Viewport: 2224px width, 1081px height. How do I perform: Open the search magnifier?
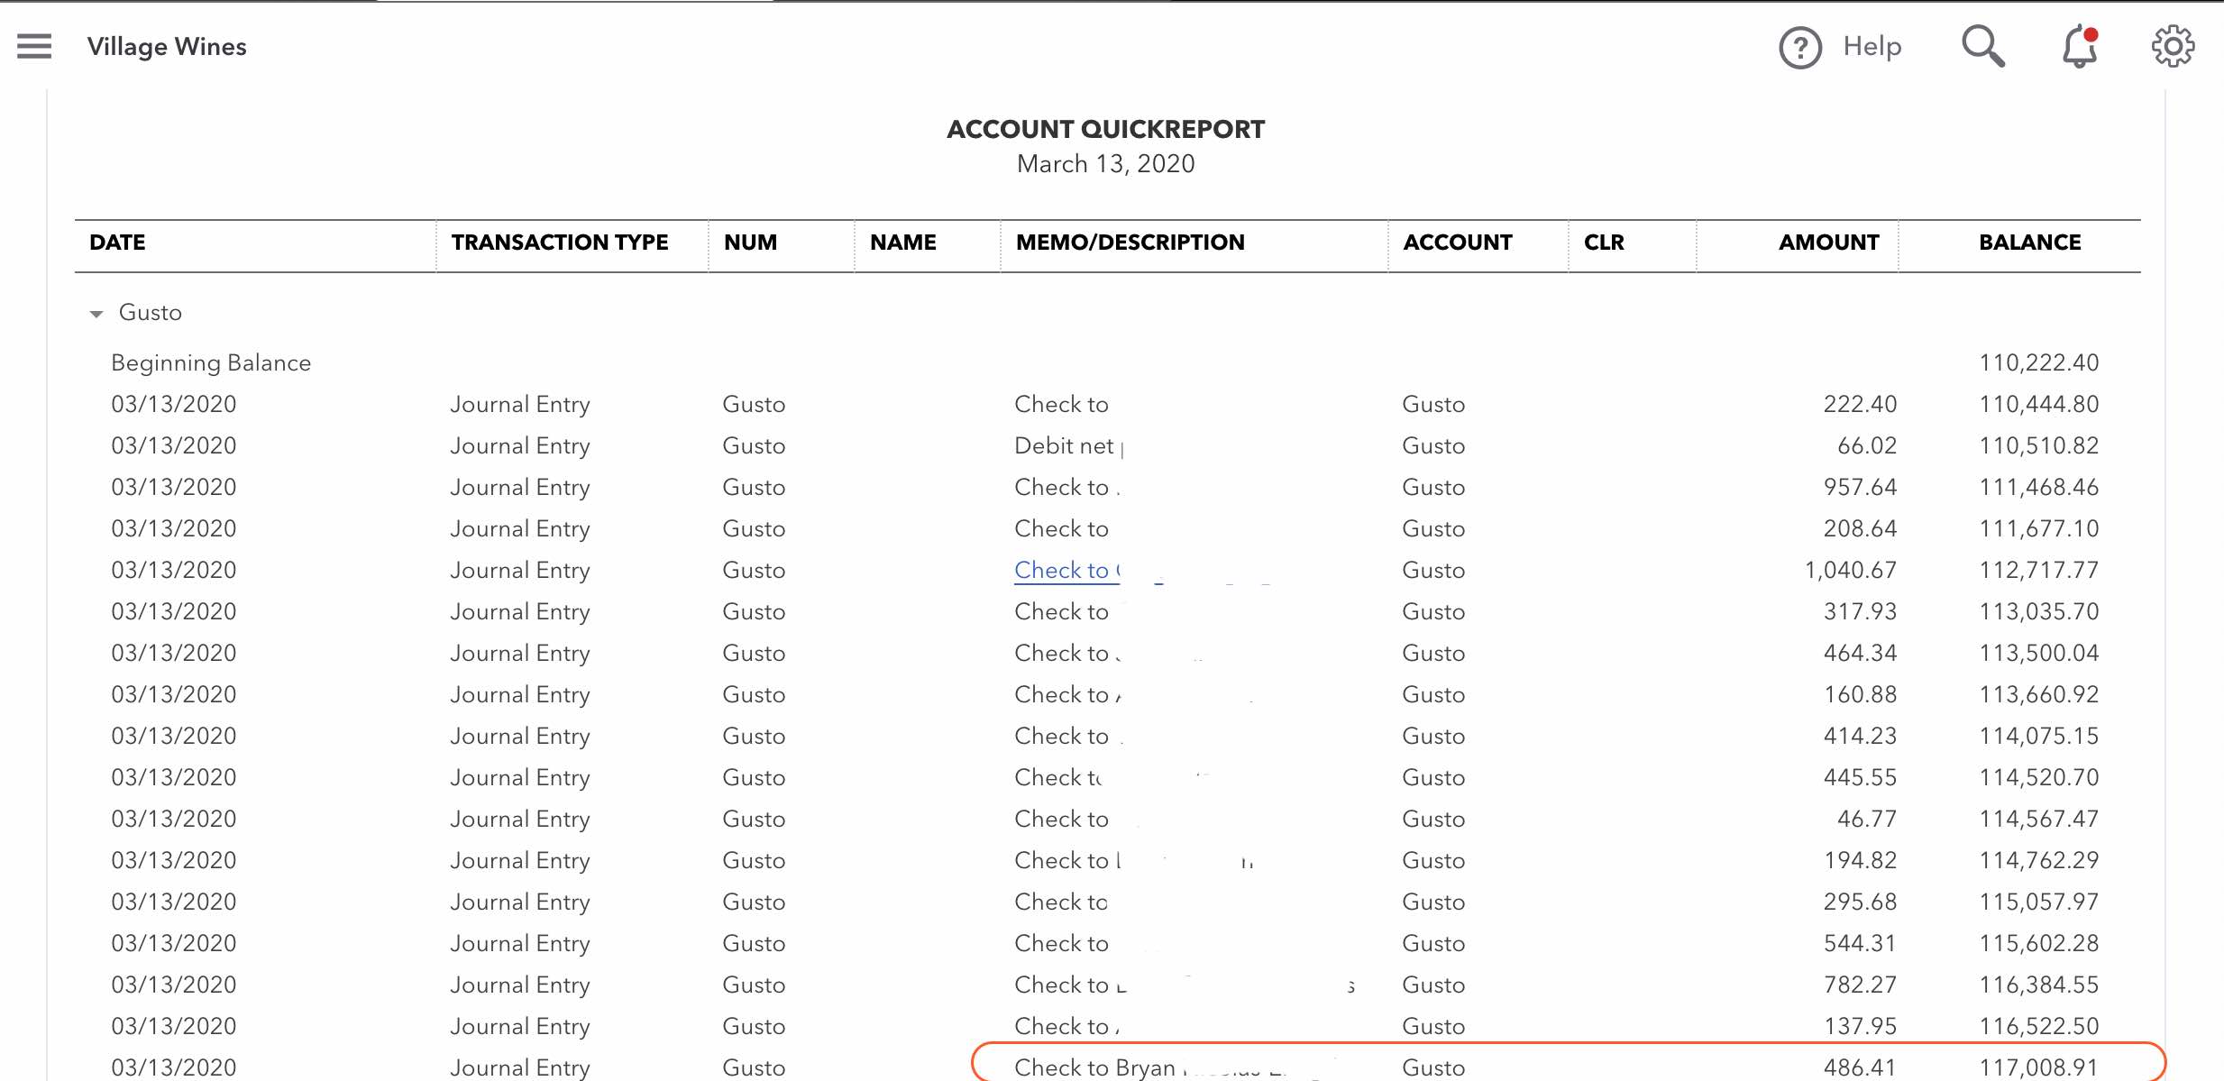point(1982,45)
